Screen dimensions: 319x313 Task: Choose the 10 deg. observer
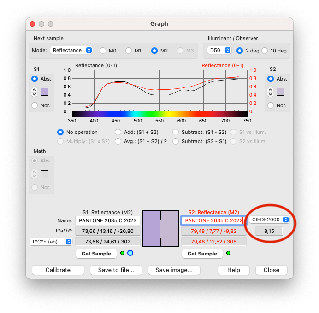[265, 51]
